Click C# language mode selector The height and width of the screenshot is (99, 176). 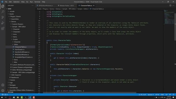coord(166,95)
